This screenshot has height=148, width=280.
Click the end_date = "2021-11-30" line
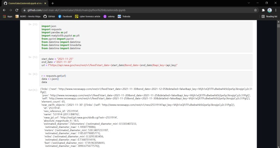(x=57, y=62)
